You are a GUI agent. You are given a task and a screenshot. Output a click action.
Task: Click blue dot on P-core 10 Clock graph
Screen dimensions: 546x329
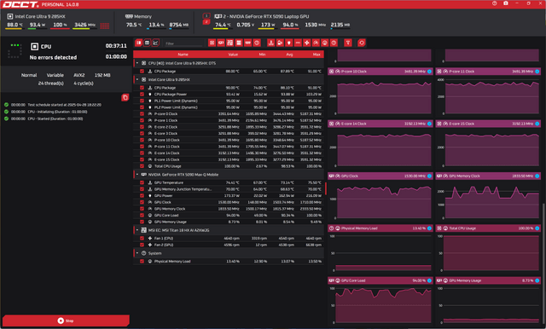[x=429, y=72]
